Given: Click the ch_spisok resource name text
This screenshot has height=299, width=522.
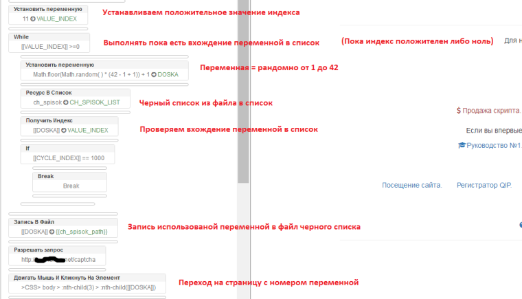Looking at the screenshot, I should coord(47,102).
